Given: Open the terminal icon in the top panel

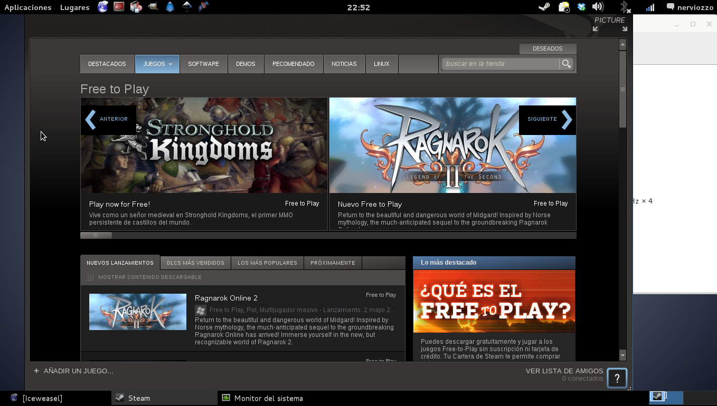Looking at the screenshot, I should point(119,7).
